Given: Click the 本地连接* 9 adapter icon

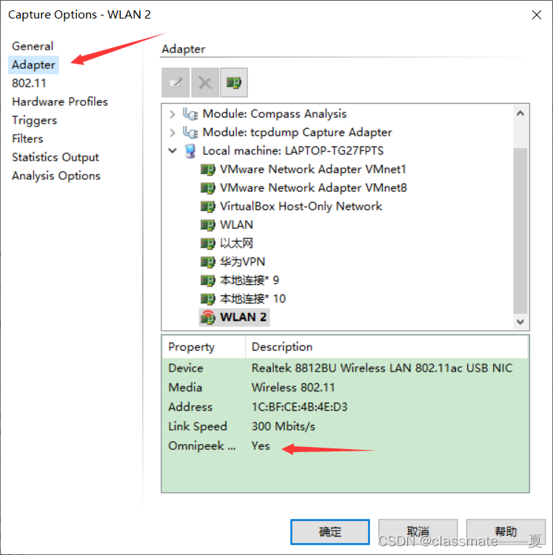Looking at the screenshot, I should pyautogui.click(x=208, y=280).
